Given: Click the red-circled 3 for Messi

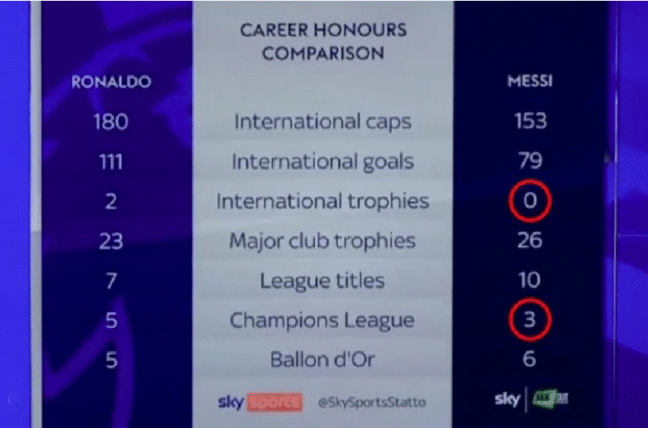Looking at the screenshot, I should click(530, 321).
